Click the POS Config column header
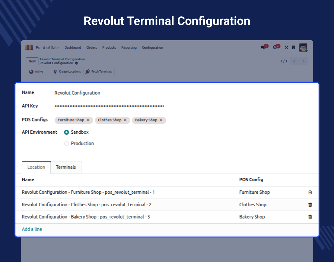 click(x=251, y=180)
